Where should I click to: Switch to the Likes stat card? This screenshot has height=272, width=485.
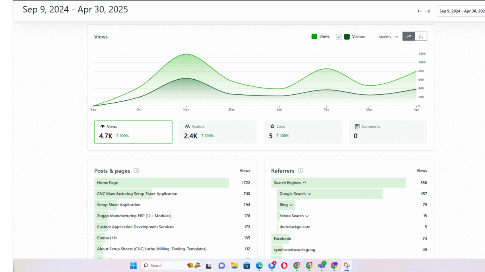[303, 132]
